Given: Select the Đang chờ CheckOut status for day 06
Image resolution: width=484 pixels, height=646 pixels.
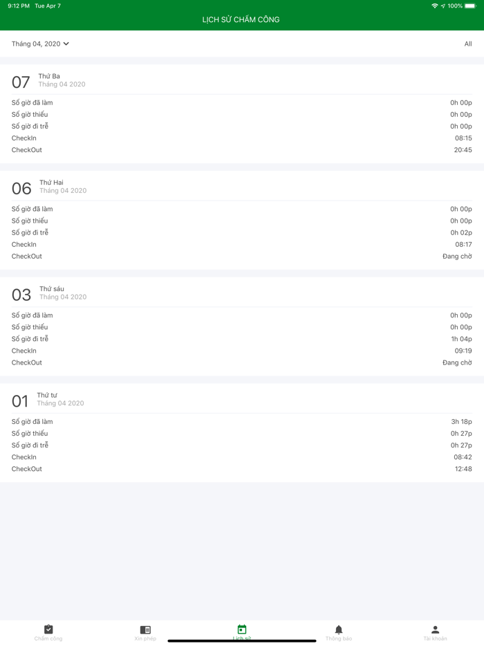Looking at the screenshot, I should click(x=458, y=256).
